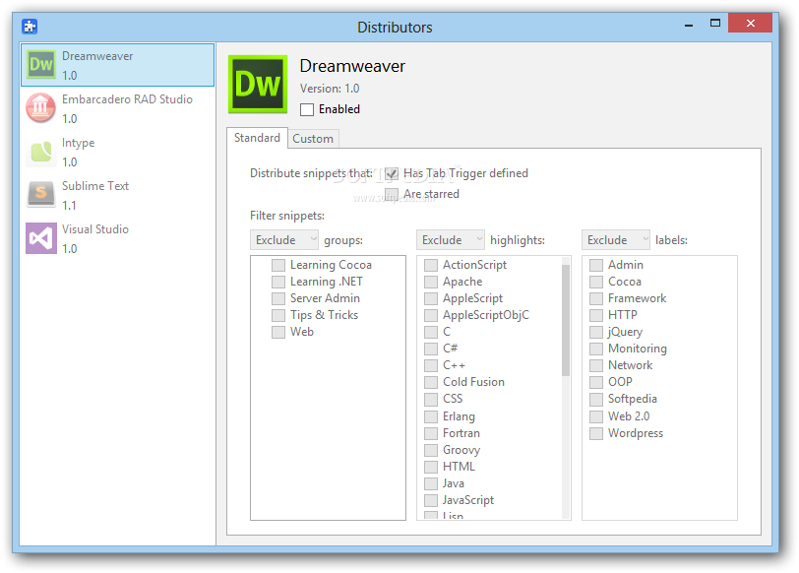Select the 'Intype' distributor name
The image size is (799, 573).
tap(79, 143)
